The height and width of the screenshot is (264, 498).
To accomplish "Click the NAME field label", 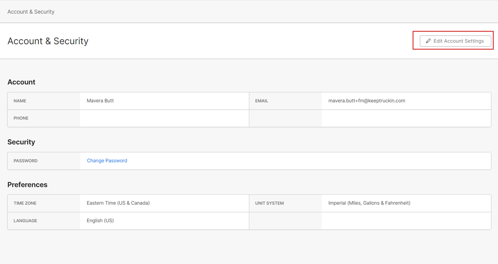I will (x=20, y=101).
